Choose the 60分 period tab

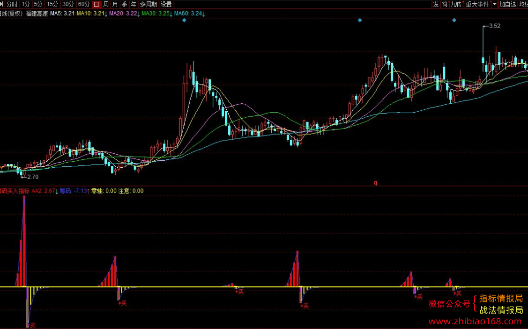[x=84, y=4]
